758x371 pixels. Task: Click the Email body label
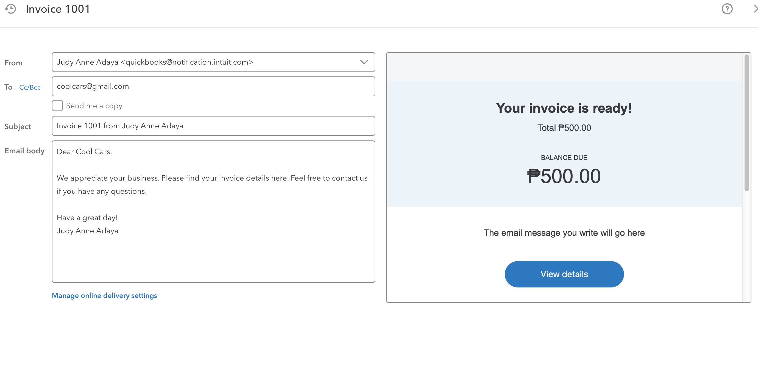24,151
